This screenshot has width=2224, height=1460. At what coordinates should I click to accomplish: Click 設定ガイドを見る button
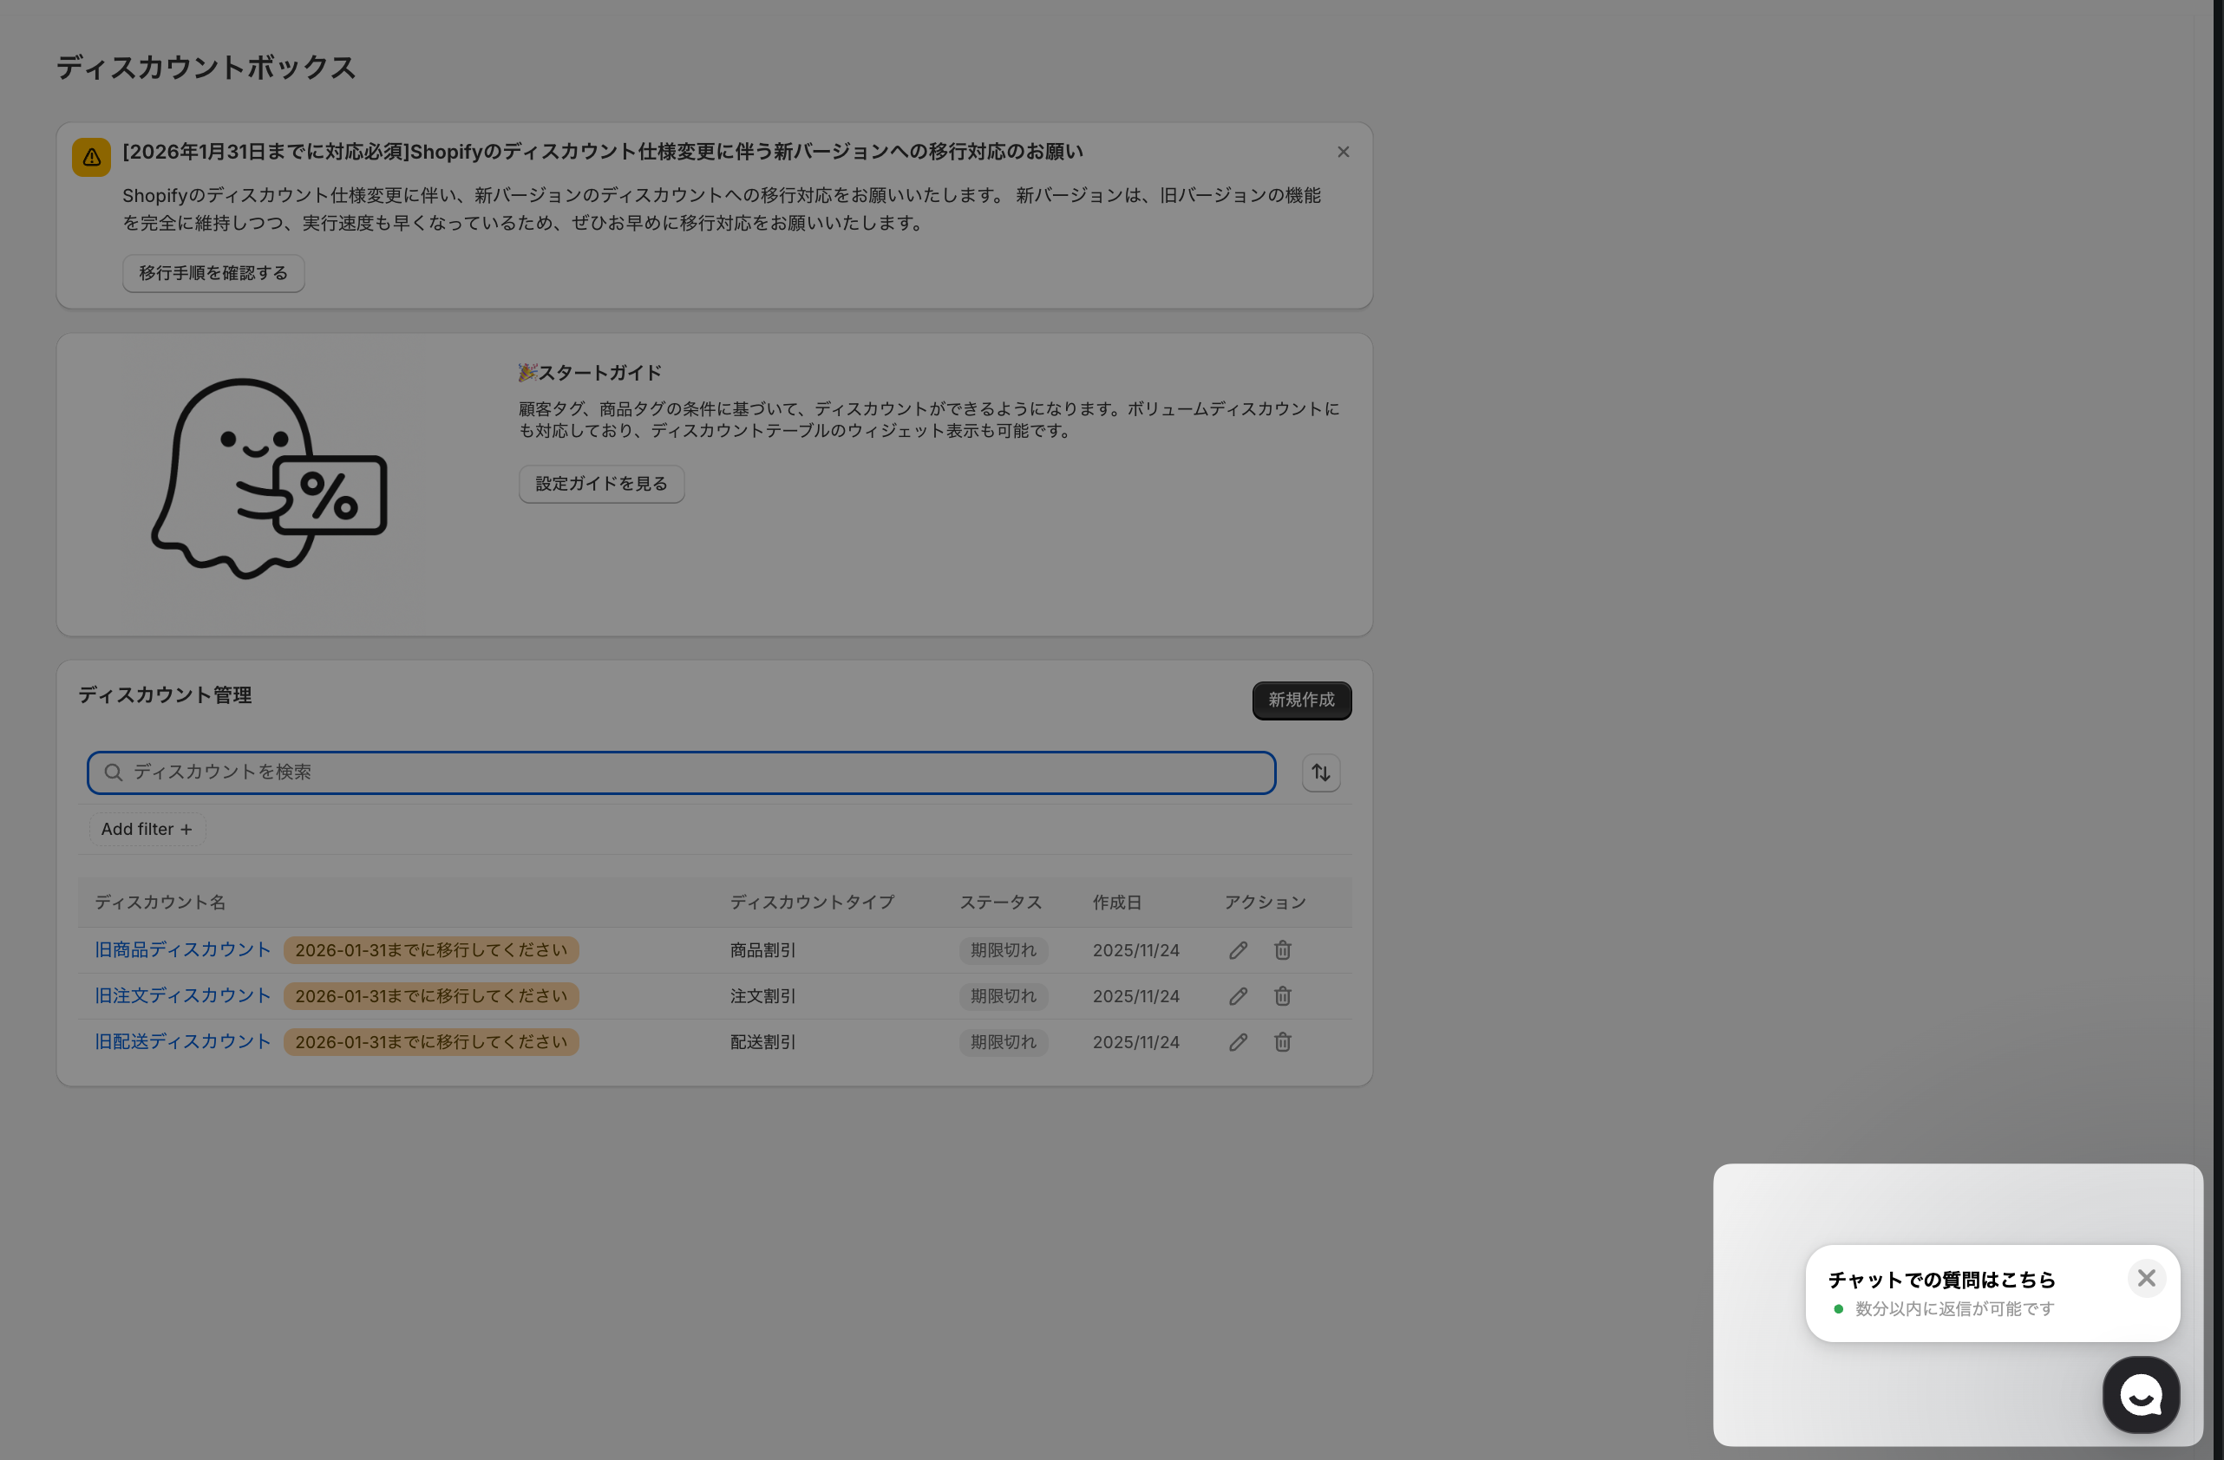pyautogui.click(x=601, y=484)
